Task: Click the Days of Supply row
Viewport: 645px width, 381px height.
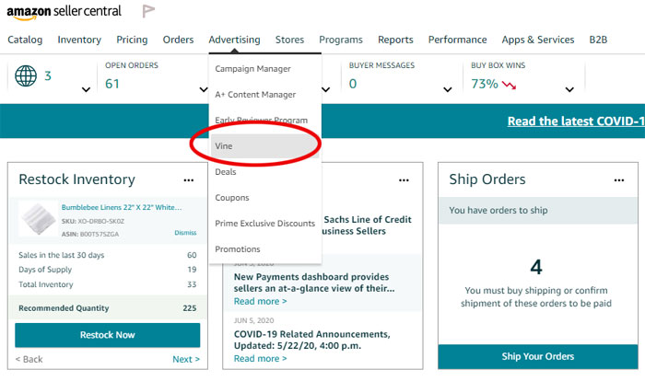Action: [x=108, y=270]
